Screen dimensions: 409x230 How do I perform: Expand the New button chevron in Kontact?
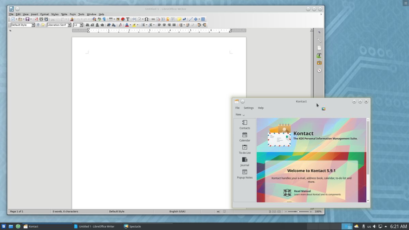[243, 115]
